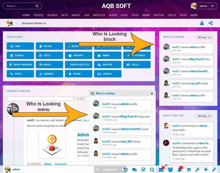The width and height of the screenshot is (220, 173).
Task: Open STORE quick link button
Action: (78, 74)
